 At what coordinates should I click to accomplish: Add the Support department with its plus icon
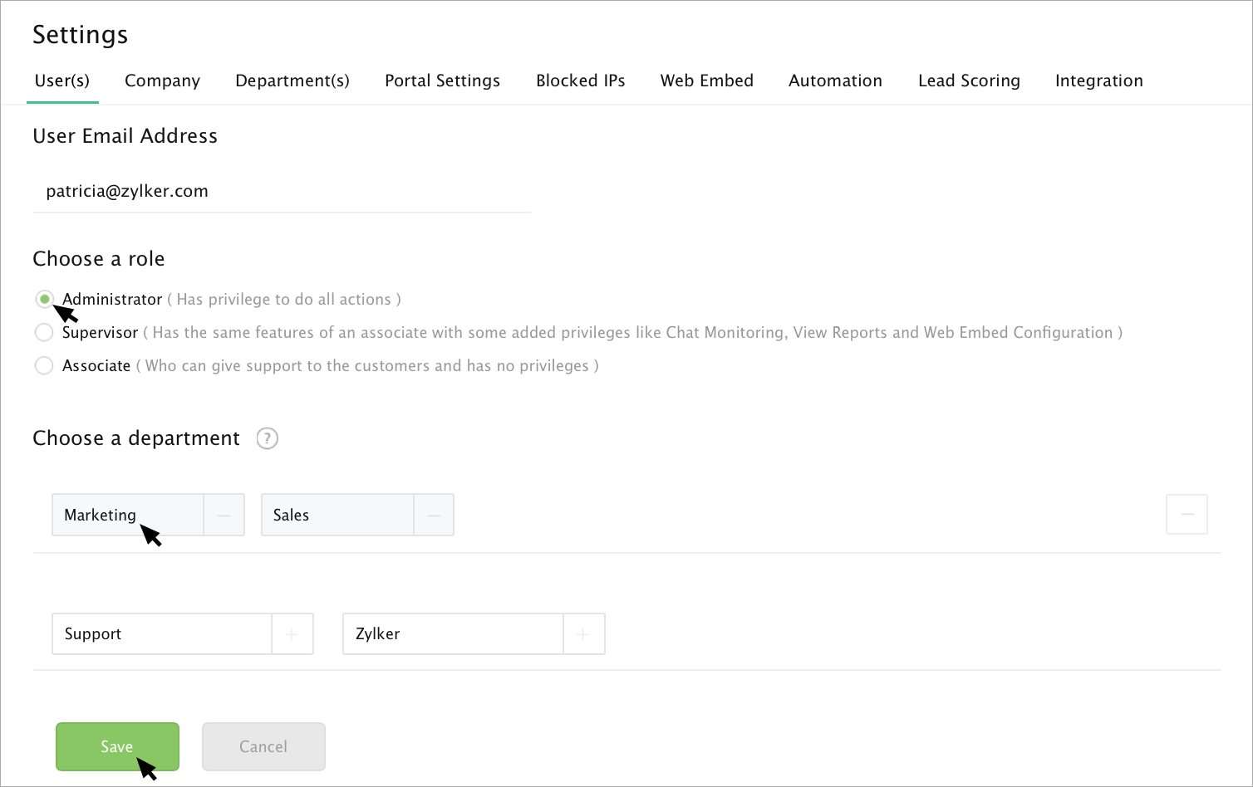292,634
